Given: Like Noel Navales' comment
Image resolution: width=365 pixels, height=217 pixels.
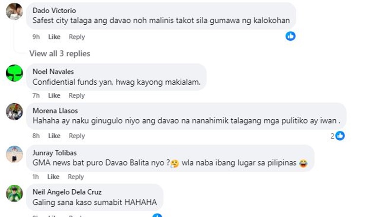Looking at the screenshot, I should (x=54, y=95).
